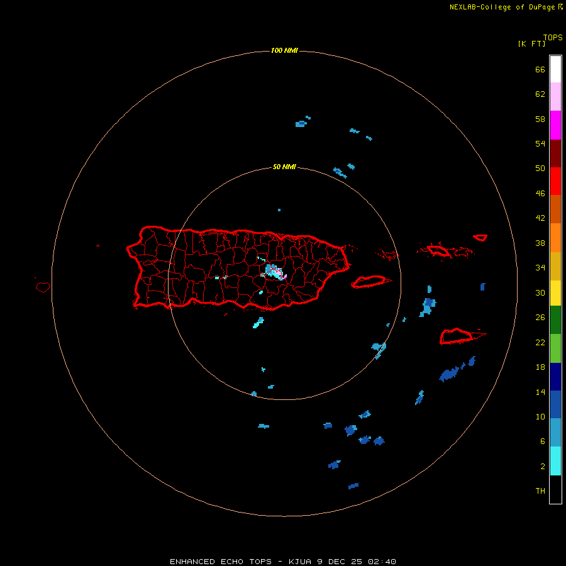Click the [K FT] units label
Viewport: 566px width, 566px height.
531,43
